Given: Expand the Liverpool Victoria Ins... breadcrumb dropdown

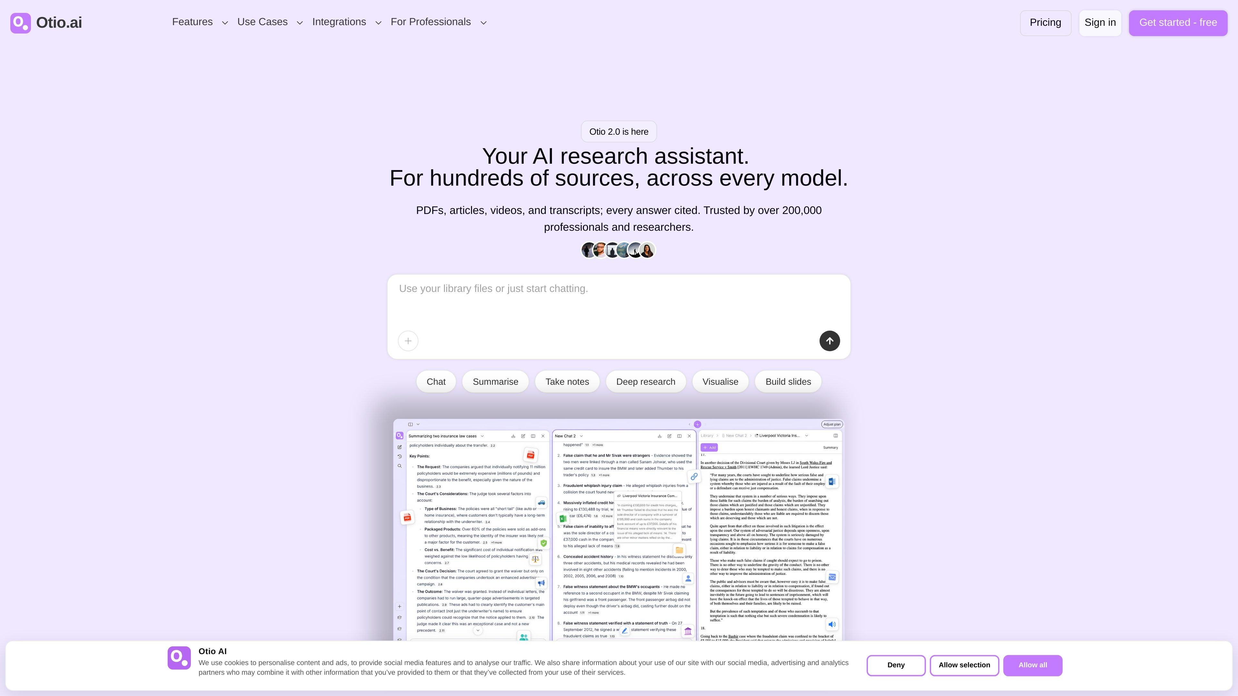Looking at the screenshot, I should [x=806, y=436].
